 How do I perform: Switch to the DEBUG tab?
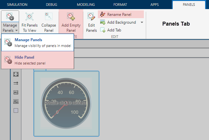52,5
